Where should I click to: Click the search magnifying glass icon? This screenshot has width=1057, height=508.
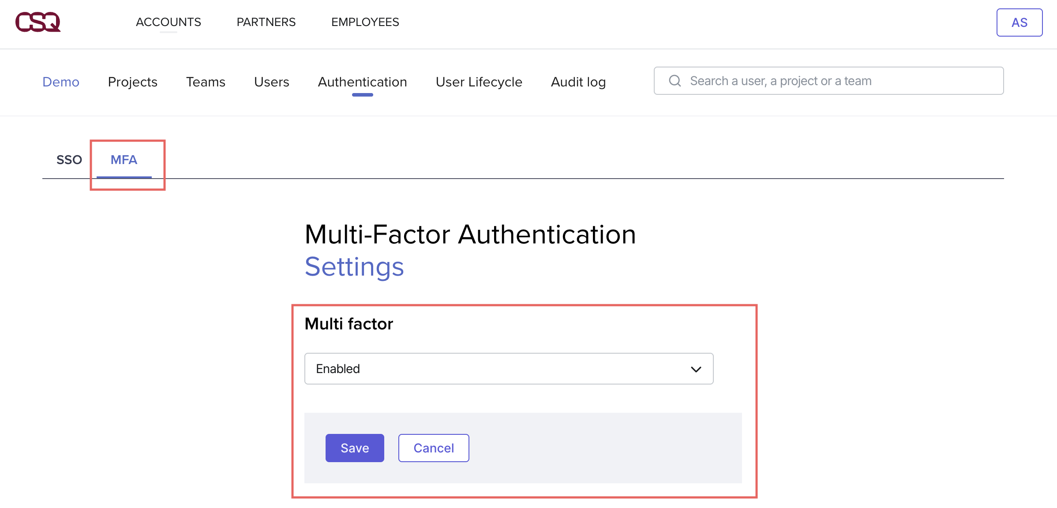point(674,80)
